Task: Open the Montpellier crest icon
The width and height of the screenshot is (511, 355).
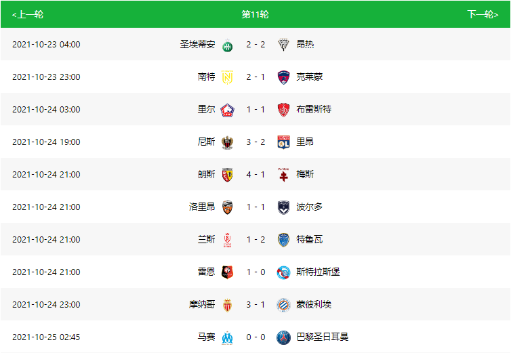Action: coord(283,305)
